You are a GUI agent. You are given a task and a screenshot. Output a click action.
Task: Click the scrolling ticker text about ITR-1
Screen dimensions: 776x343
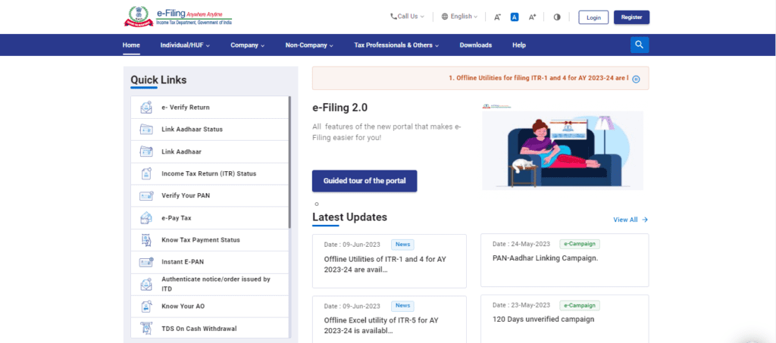click(539, 78)
